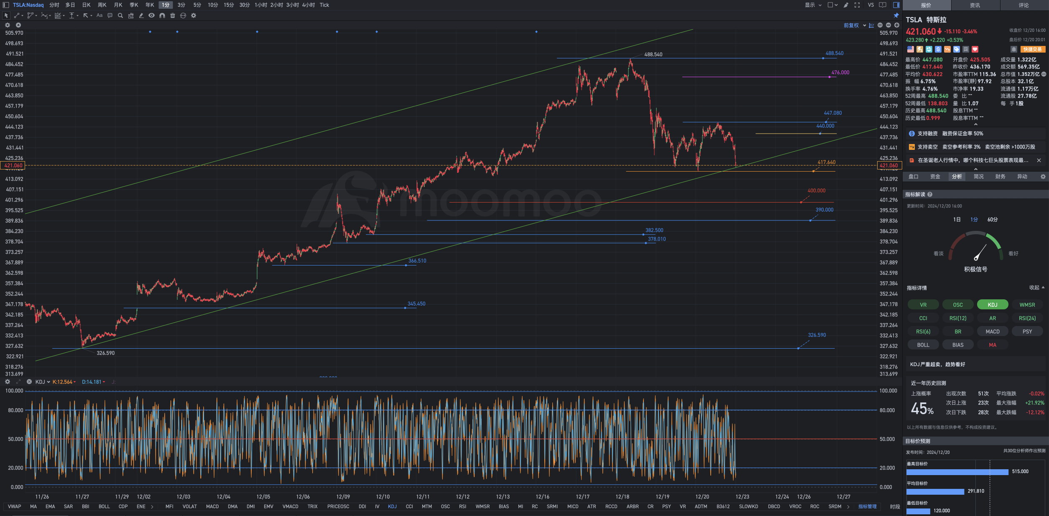
Task: Expand more main indicators arrow after ENE
Action: click(x=152, y=507)
